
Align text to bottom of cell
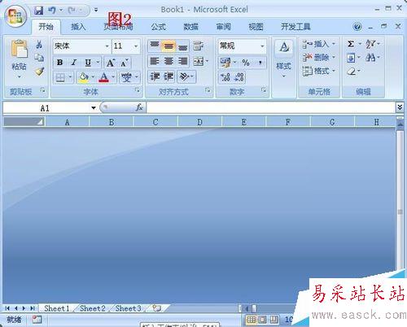182,46
